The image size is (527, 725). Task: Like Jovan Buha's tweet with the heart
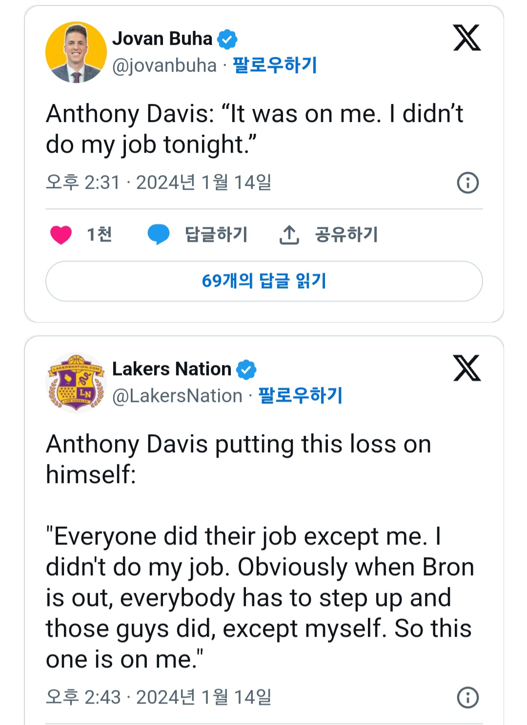[61, 235]
